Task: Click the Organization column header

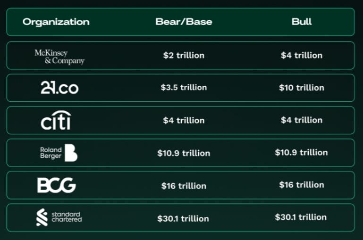Action: 56,22
